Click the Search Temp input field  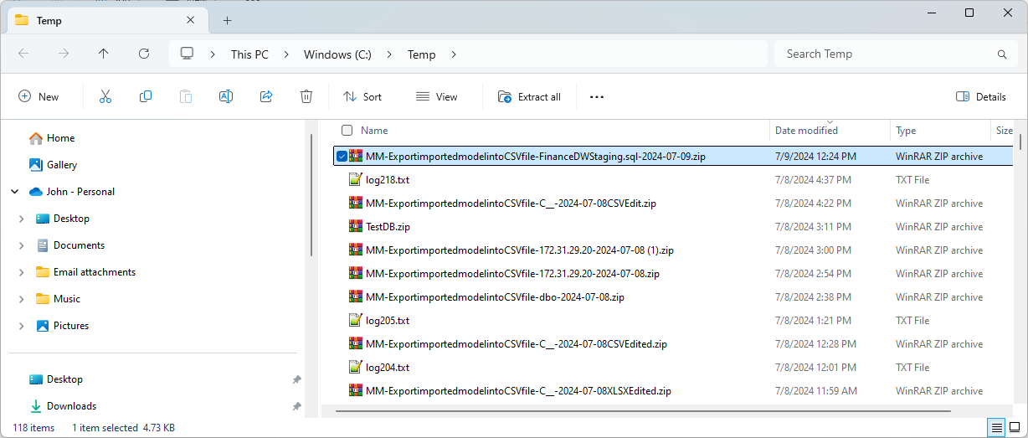[x=887, y=54]
